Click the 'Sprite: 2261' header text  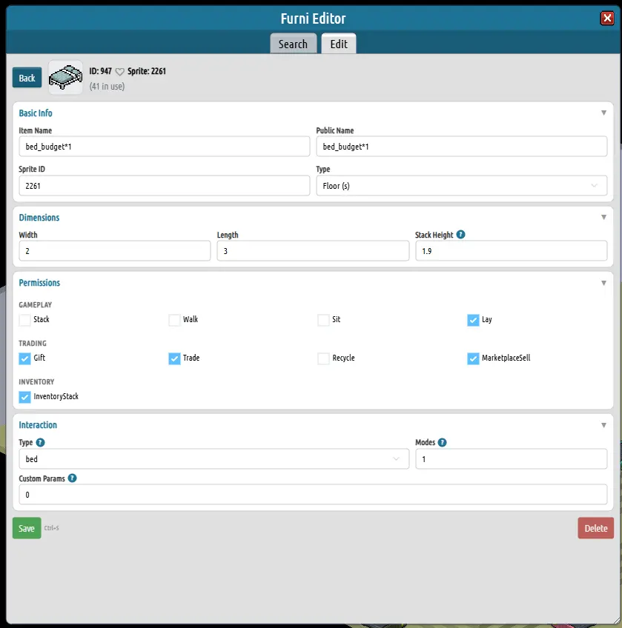coord(146,71)
